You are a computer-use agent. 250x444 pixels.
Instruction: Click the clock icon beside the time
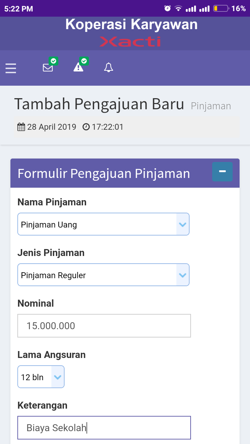pos(86,127)
